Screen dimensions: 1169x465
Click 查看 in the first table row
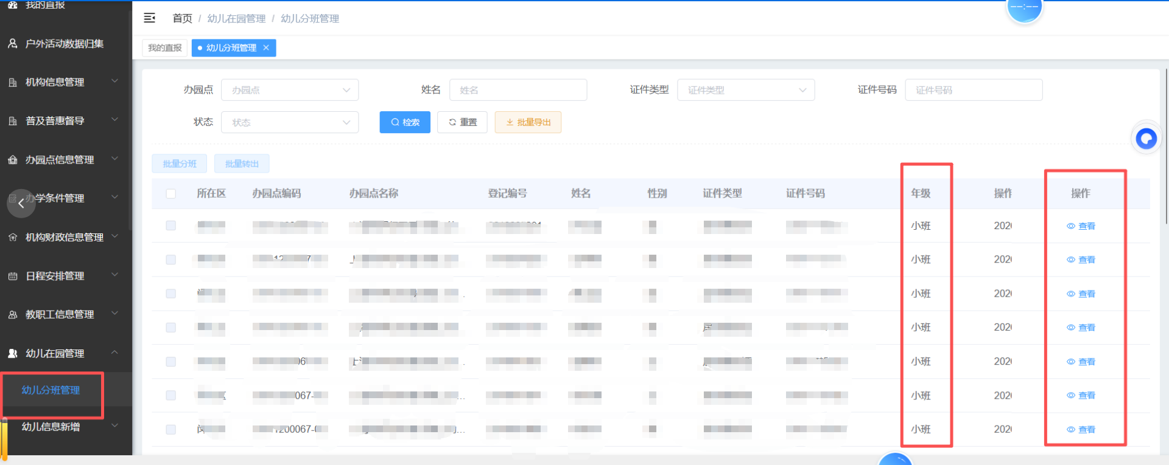click(1087, 226)
